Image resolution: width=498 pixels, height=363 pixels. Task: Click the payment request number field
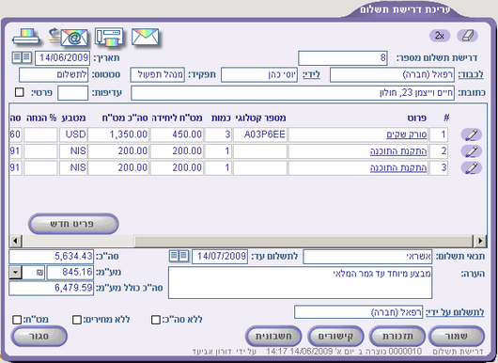tap(343, 58)
